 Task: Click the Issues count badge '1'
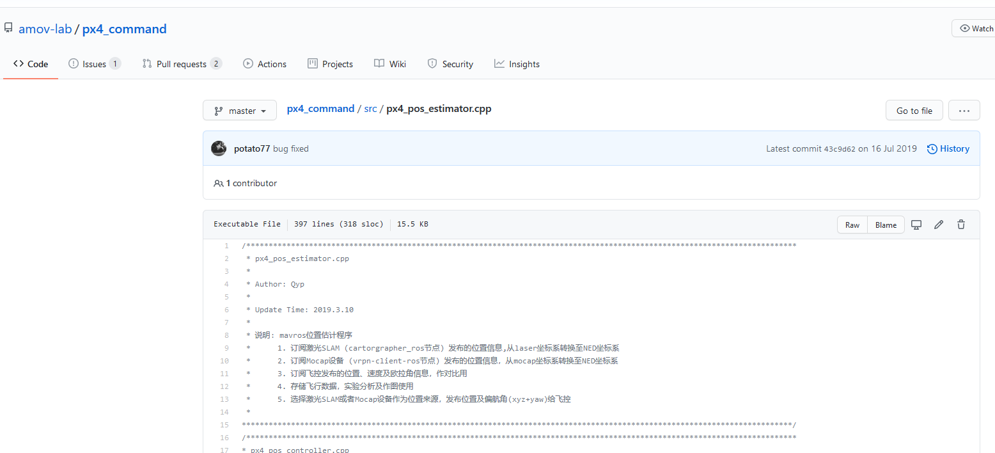click(114, 63)
